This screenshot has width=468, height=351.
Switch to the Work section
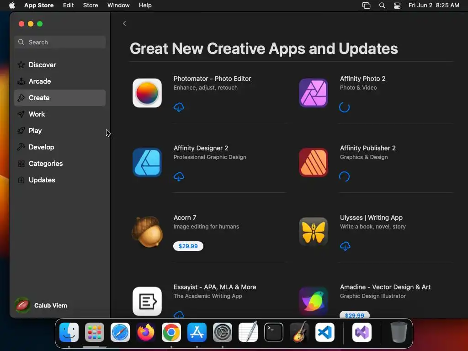pyautogui.click(x=60, y=114)
